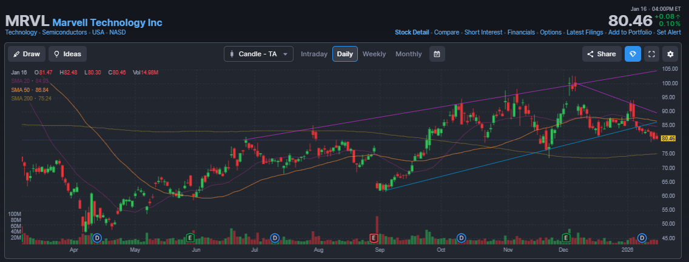Open Stock Detail

tap(412, 33)
